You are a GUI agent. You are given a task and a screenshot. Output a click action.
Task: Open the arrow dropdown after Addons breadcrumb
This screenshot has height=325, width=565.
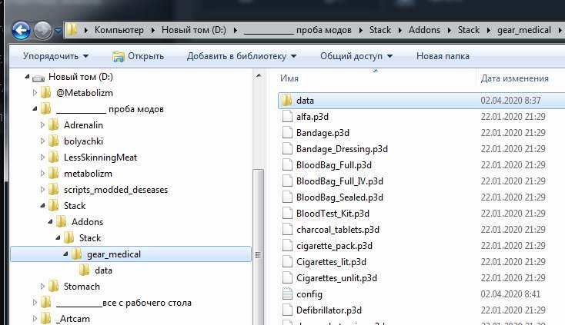click(450, 30)
